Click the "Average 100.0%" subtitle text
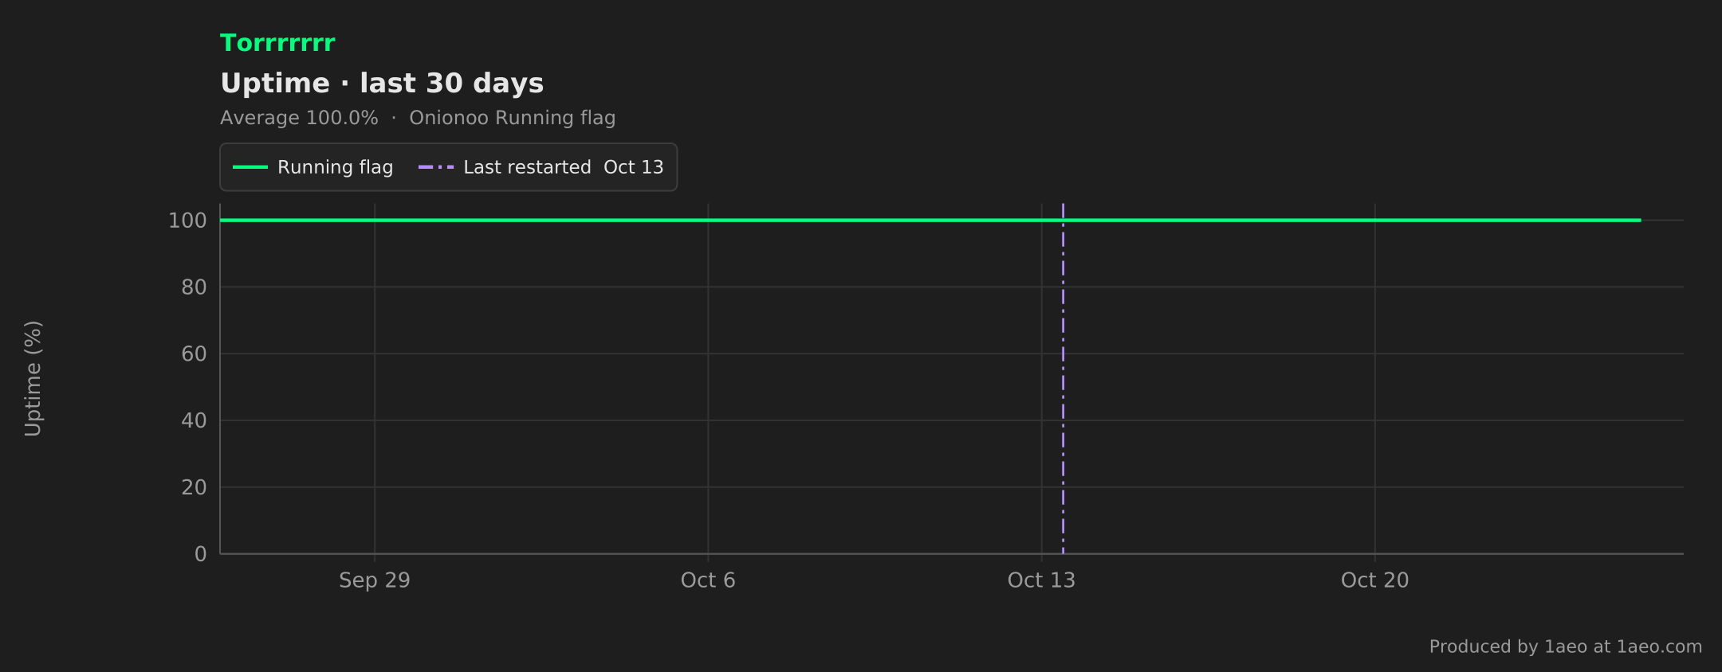Image resolution: width=1722 pixels, height=672 pixels. pyautogui.click(x=299, y=118)
